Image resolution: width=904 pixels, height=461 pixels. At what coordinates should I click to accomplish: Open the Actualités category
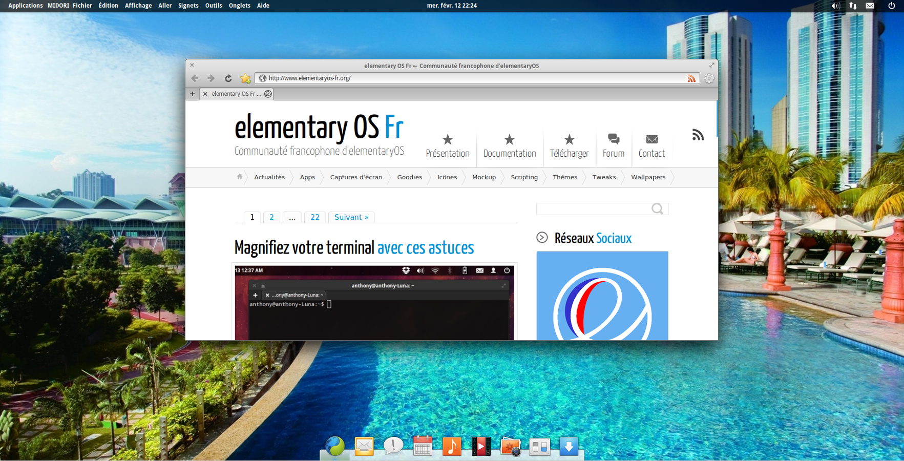(269, 177)
